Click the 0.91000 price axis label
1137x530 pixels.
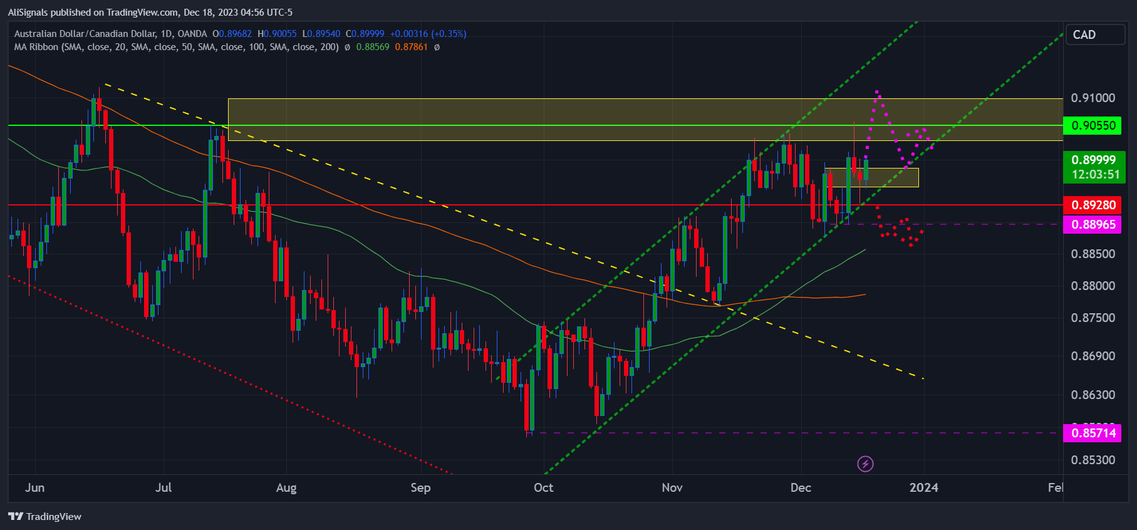(x=1093, y=98)
